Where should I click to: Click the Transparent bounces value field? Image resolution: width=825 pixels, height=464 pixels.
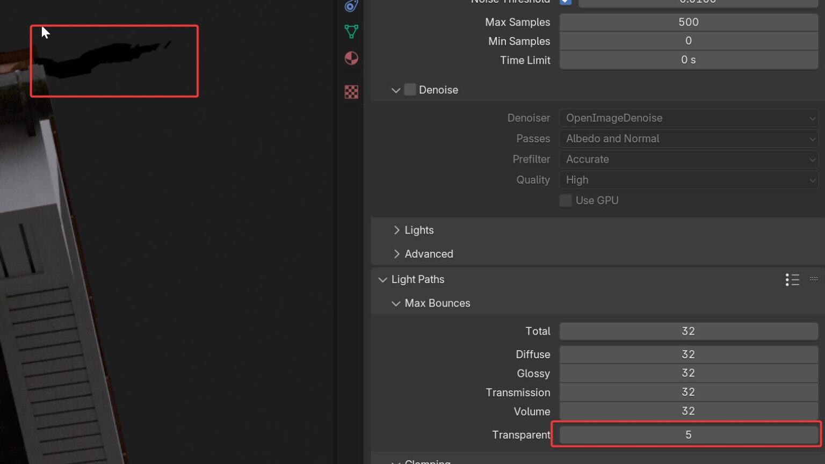click(689, 434)
